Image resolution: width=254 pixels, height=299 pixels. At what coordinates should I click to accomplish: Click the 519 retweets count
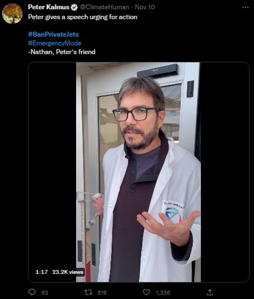point(102,292)
